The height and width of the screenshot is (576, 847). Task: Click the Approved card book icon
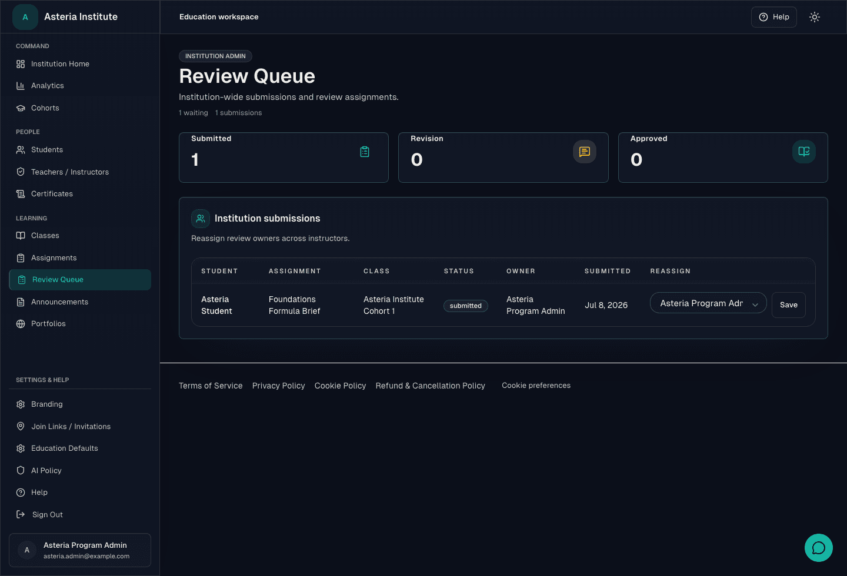[x=804, y=152]
